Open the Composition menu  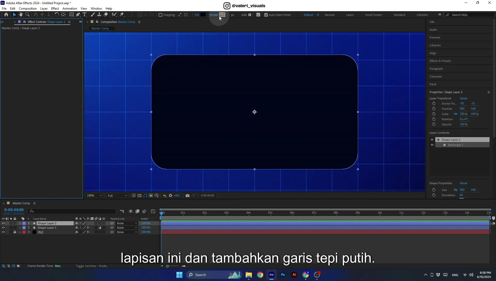pos(28,9)
